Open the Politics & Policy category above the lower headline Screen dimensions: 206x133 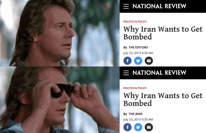(x=135, y=88)
